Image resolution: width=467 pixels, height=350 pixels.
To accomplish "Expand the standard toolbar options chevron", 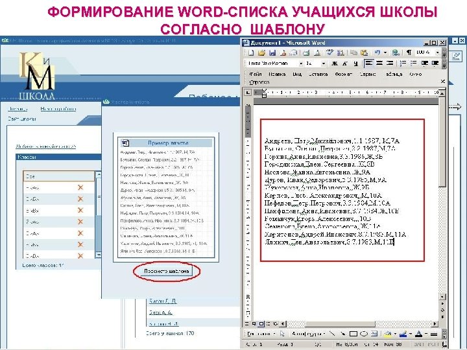I will click(444, 53).
